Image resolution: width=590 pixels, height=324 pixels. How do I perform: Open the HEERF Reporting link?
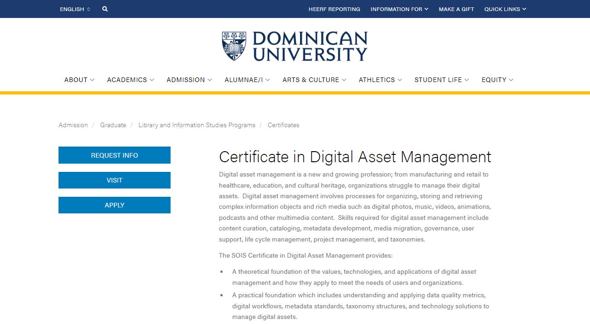click(334, 9)
